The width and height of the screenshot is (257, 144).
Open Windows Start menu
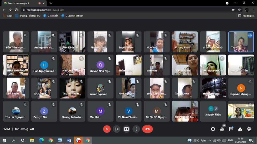pos(5,140)
